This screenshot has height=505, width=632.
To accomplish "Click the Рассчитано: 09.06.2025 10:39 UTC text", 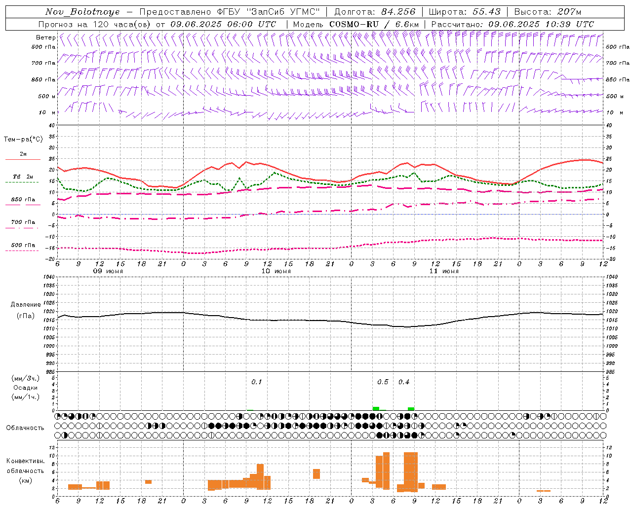I will [x=513, y=24].
